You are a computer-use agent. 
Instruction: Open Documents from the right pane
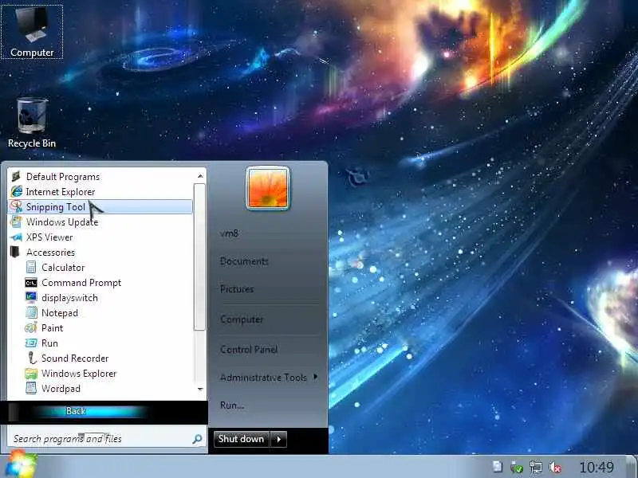[x=244, y=261]
